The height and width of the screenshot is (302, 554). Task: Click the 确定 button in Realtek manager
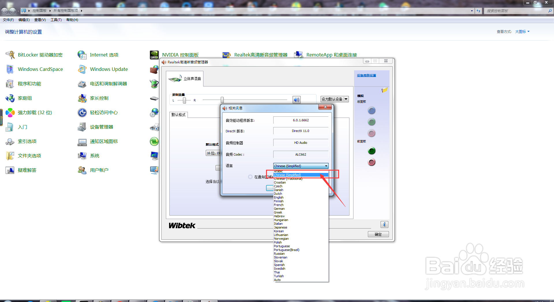point(378,234)
